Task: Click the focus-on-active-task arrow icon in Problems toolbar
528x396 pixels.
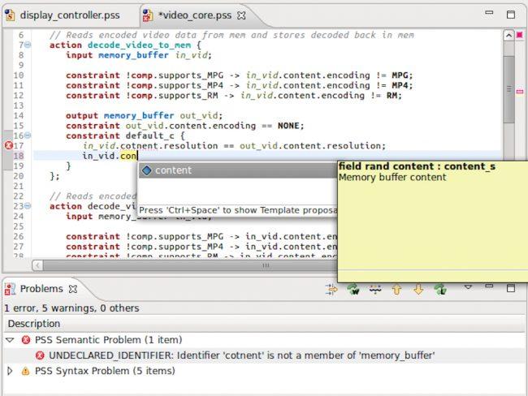Action: [331, 290]
